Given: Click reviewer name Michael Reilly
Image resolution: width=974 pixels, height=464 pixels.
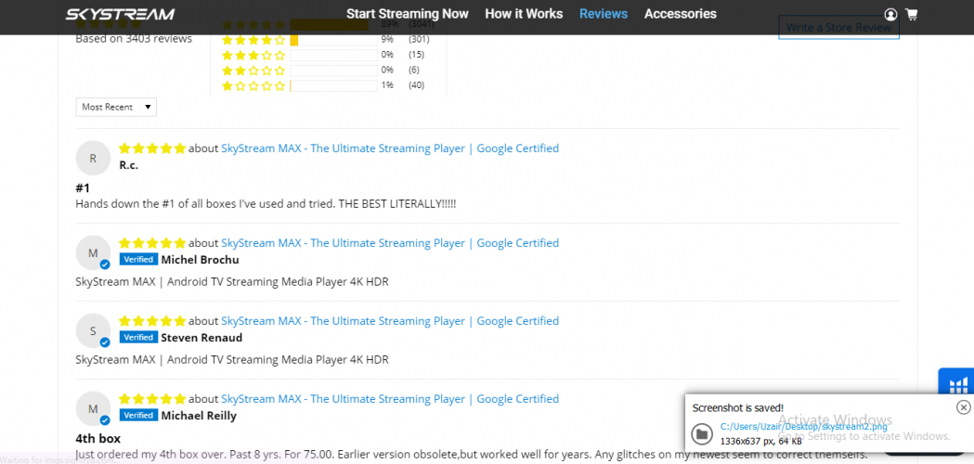Looking at the screenshot, I should 199,416.
